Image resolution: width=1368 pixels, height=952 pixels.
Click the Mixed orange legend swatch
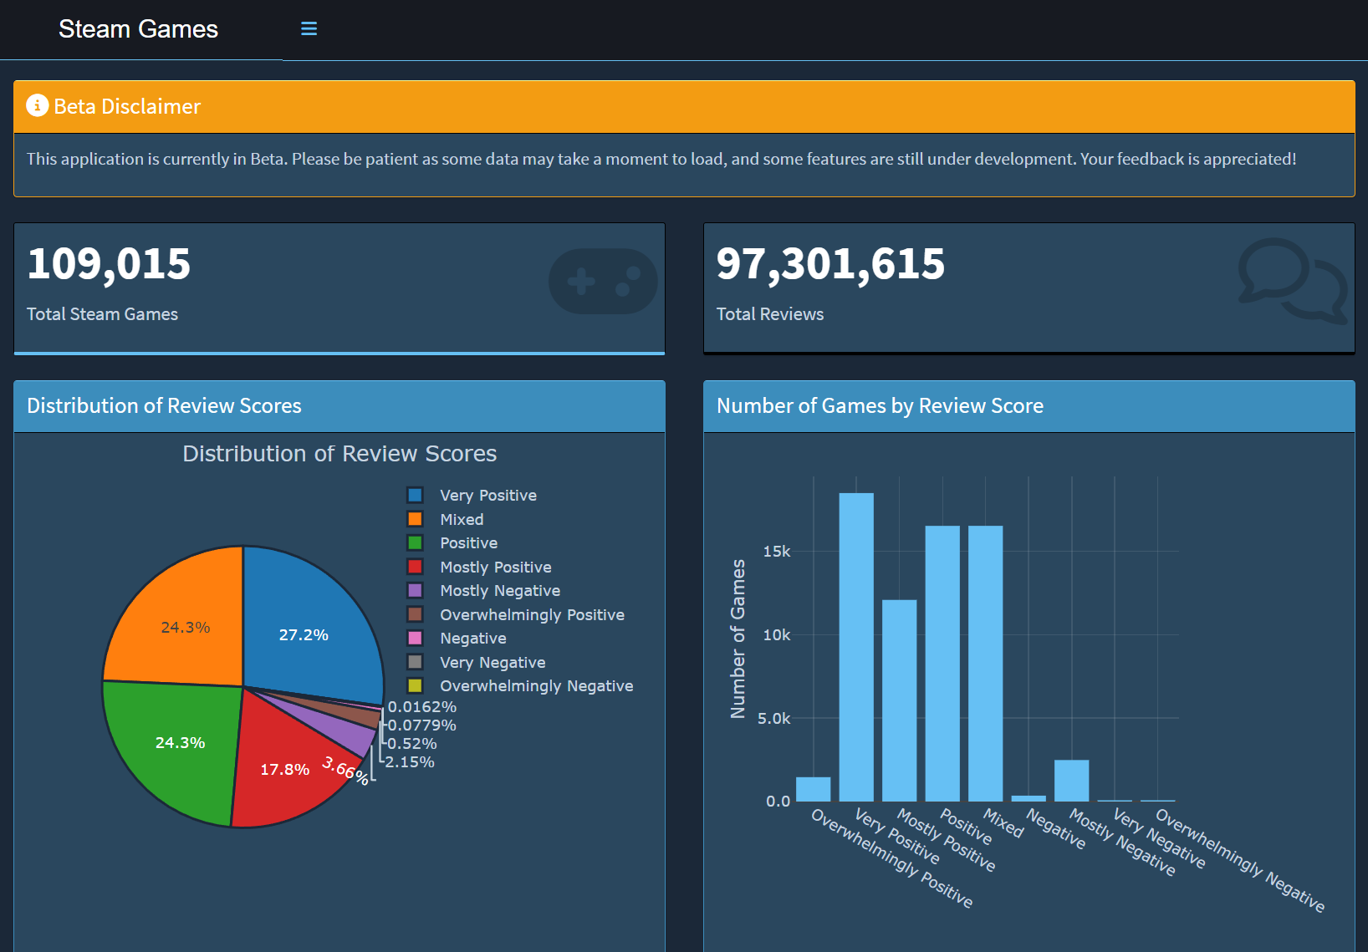point(414,519)
